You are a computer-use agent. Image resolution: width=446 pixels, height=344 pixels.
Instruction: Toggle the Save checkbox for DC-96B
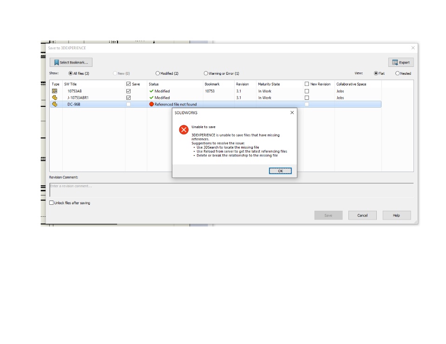pos(129,104)
